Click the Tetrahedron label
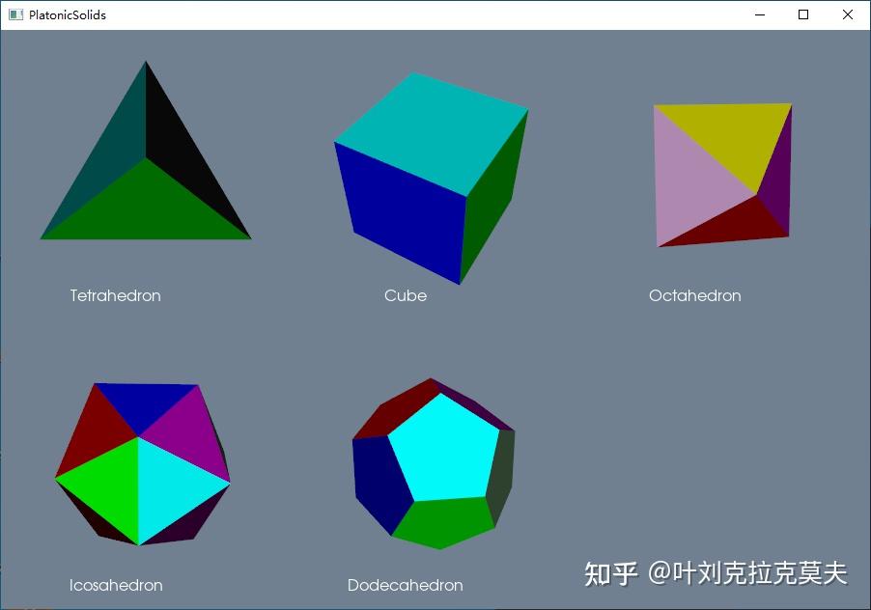The width and height of the screenshot is (871, 610). pos(115,296)
